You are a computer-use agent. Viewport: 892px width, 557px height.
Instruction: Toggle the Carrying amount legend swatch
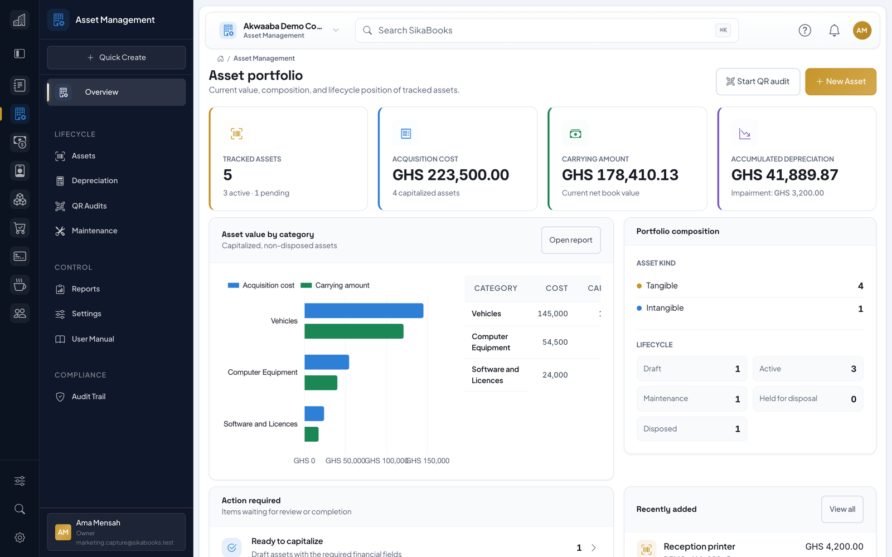[x=306, y=285]
